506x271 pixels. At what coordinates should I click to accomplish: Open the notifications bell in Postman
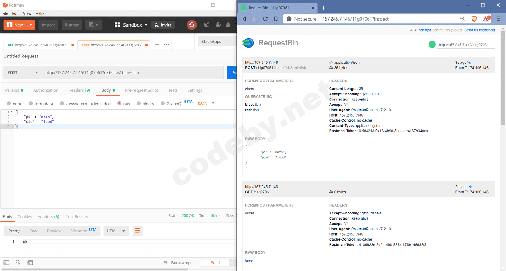tap(228, 25)
